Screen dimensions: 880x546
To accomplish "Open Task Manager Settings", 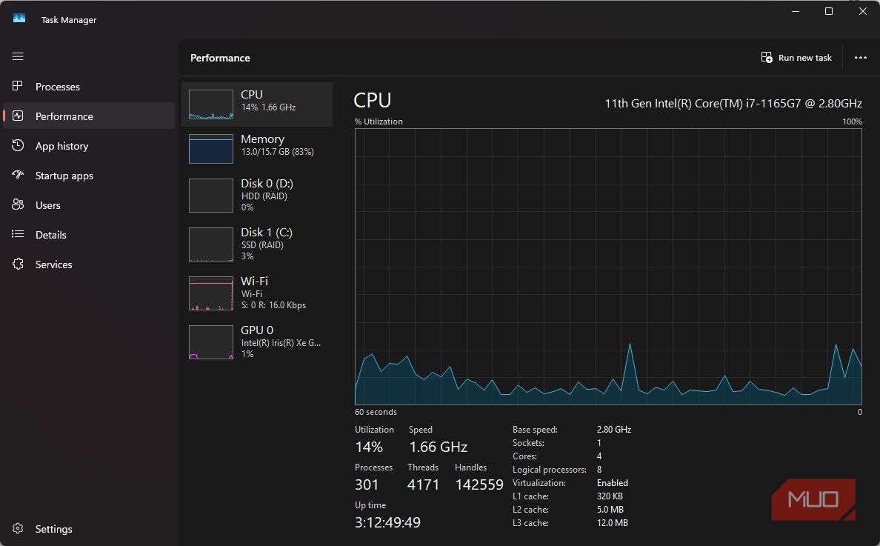I will click(53, 529).
